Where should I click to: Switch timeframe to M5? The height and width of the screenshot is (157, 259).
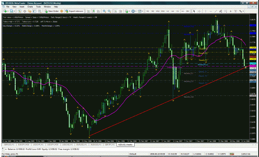point(153,11)
